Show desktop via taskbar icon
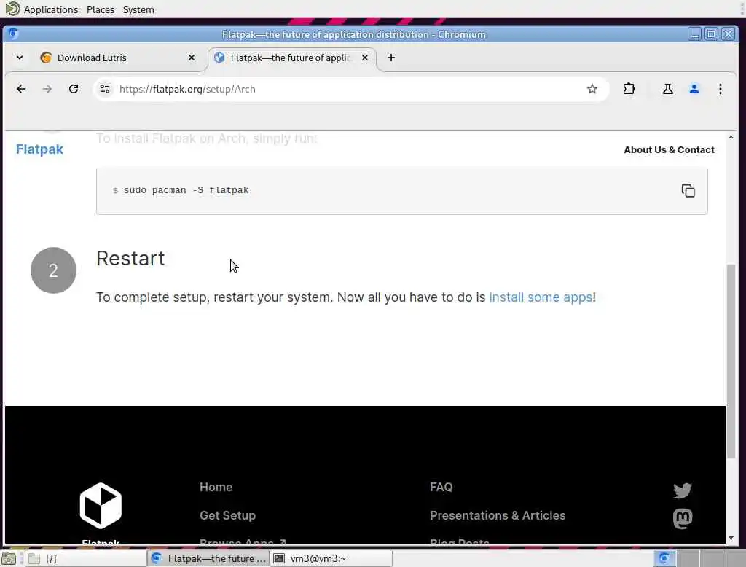Screen dimensions: 746x567 (9, 558)
